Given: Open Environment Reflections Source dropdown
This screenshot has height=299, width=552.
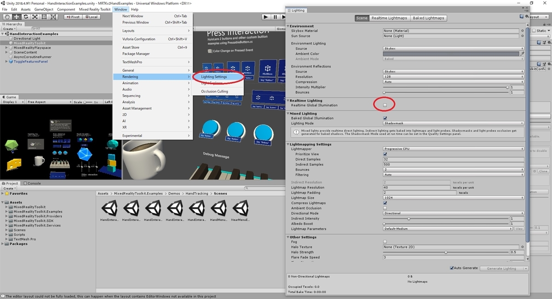Looking at the screenshot, I should tap(454, 72).
